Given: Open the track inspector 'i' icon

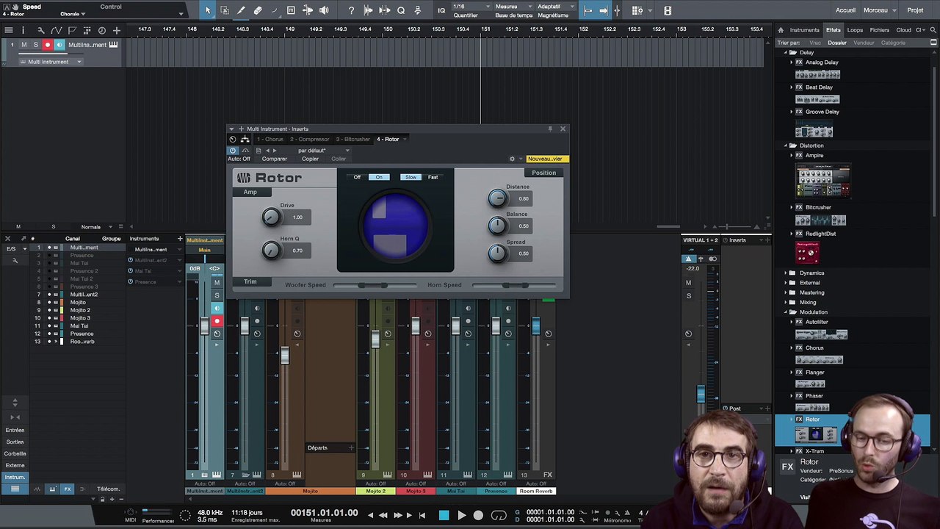Looking at the screenshot, I should tap(23, 30).
